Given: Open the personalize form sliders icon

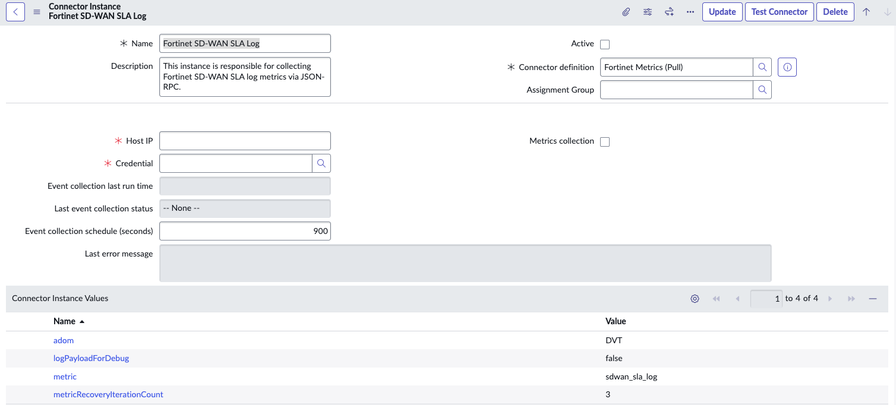Looking at the screenshot, I should (648, 12).
